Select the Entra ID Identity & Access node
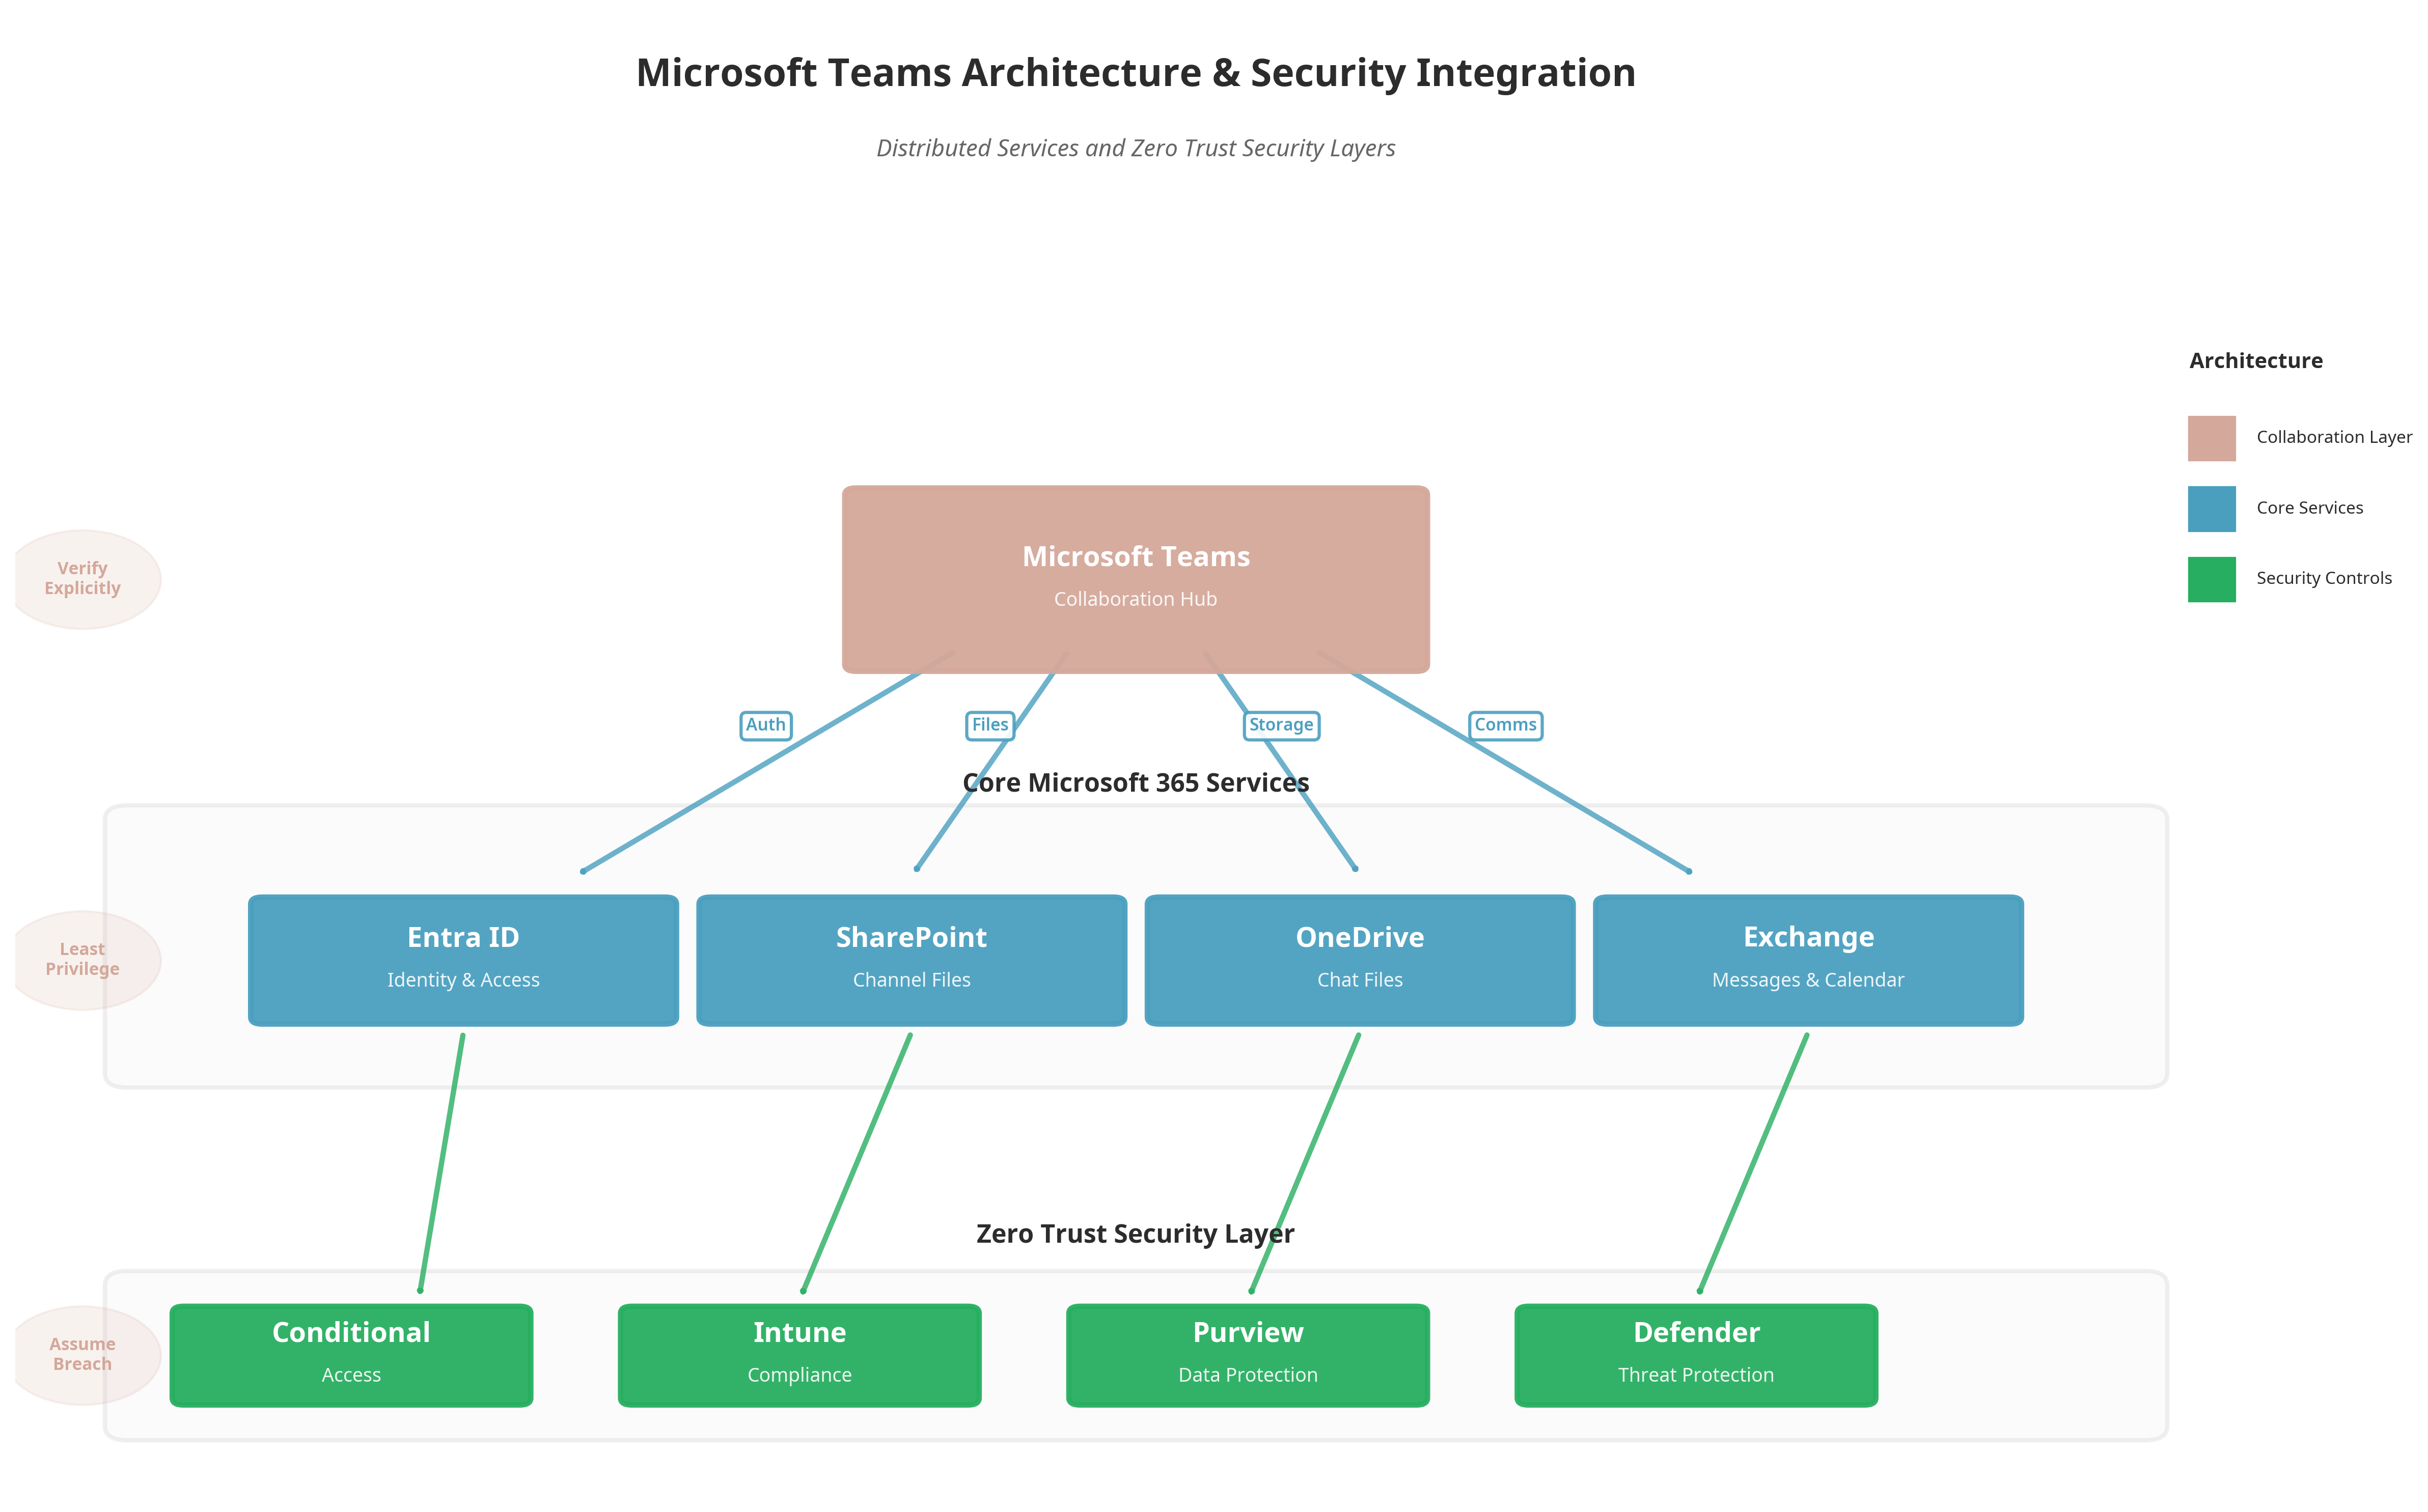The width and height of the screenshot is (2428, 1512). pos(463,960)
